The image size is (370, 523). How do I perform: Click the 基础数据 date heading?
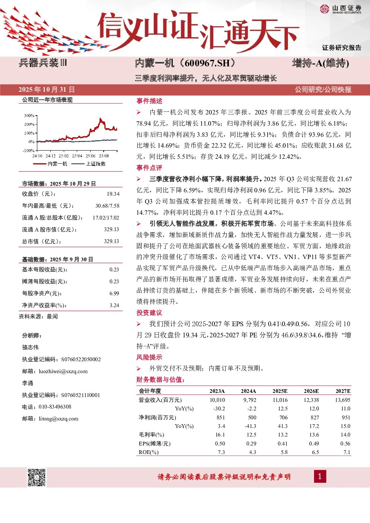(x=57, y=259)
